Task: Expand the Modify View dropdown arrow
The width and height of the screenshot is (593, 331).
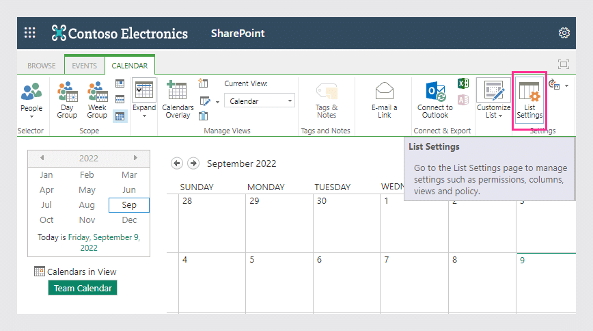Action: [217, 102]
